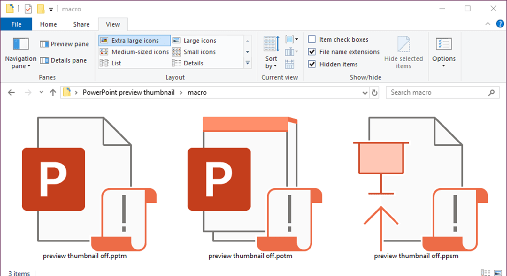This screenshot has width=507, height=276.
Task: Open address bar history dropdown
Action: [365, 93]
